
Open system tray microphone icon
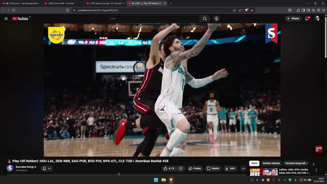click(x=295, y=180)
